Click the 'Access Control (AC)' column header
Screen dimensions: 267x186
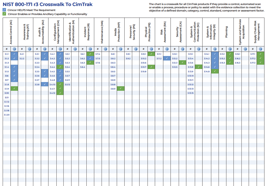(11, 32)
